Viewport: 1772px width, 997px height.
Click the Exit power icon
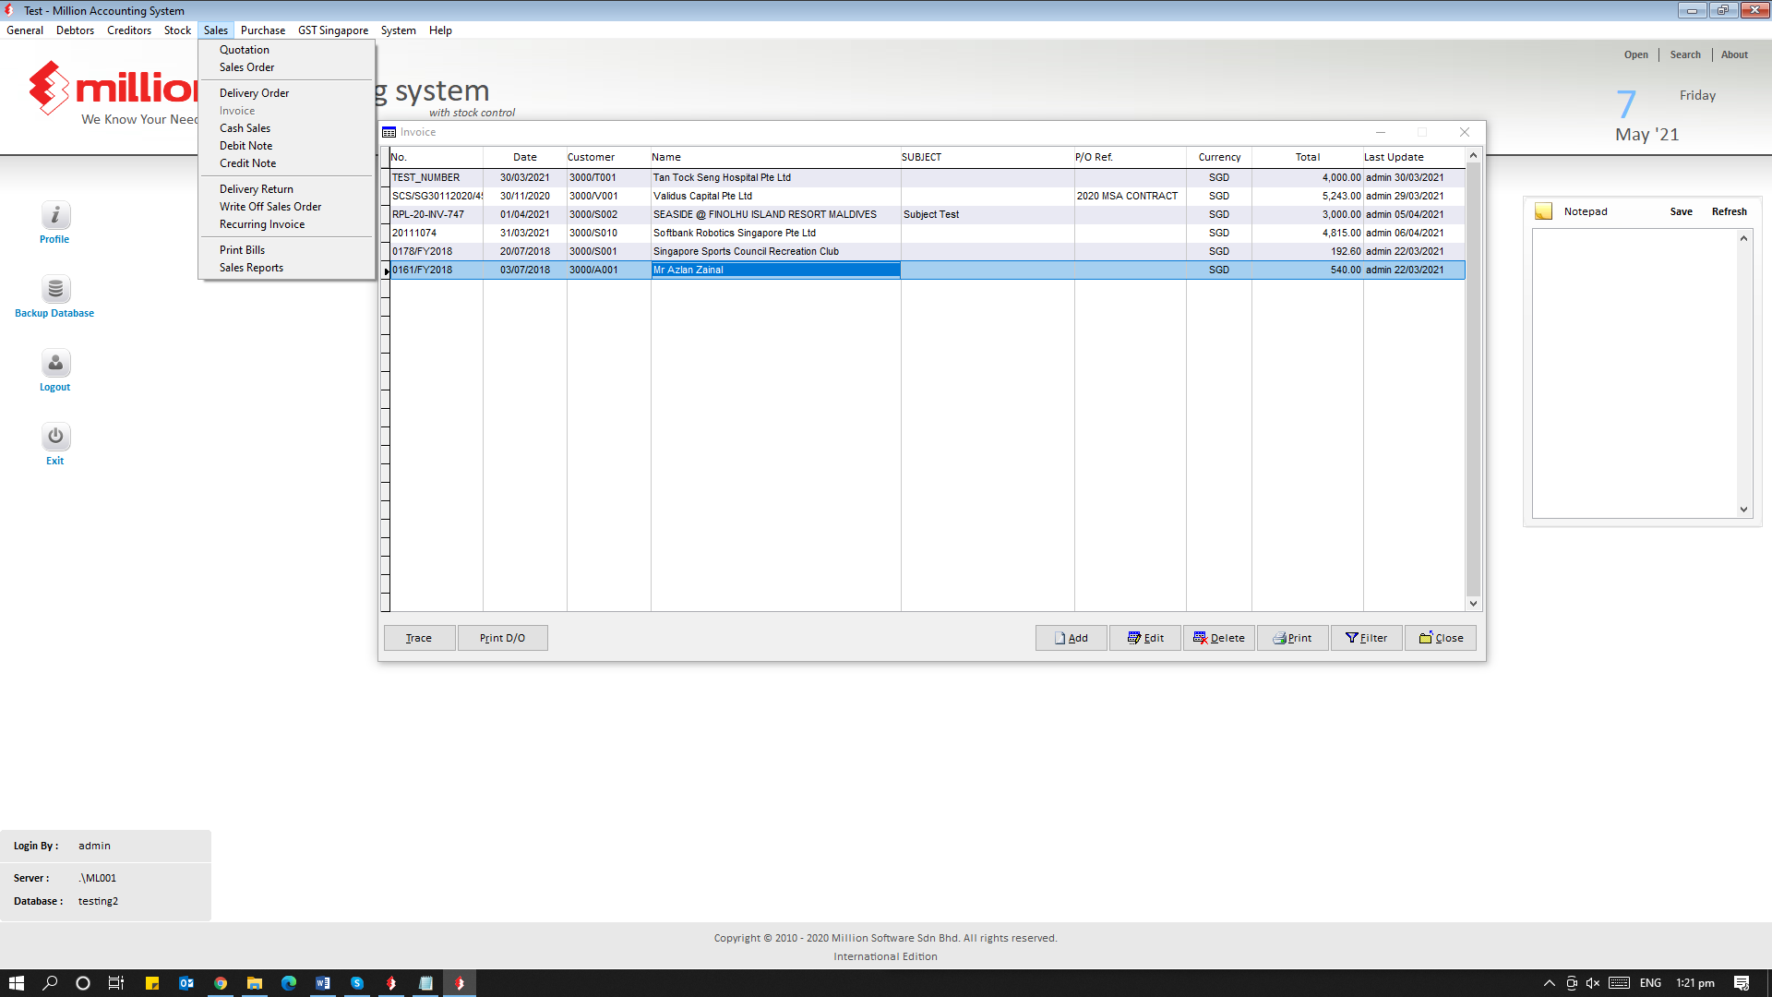click(x=55, y=437)
